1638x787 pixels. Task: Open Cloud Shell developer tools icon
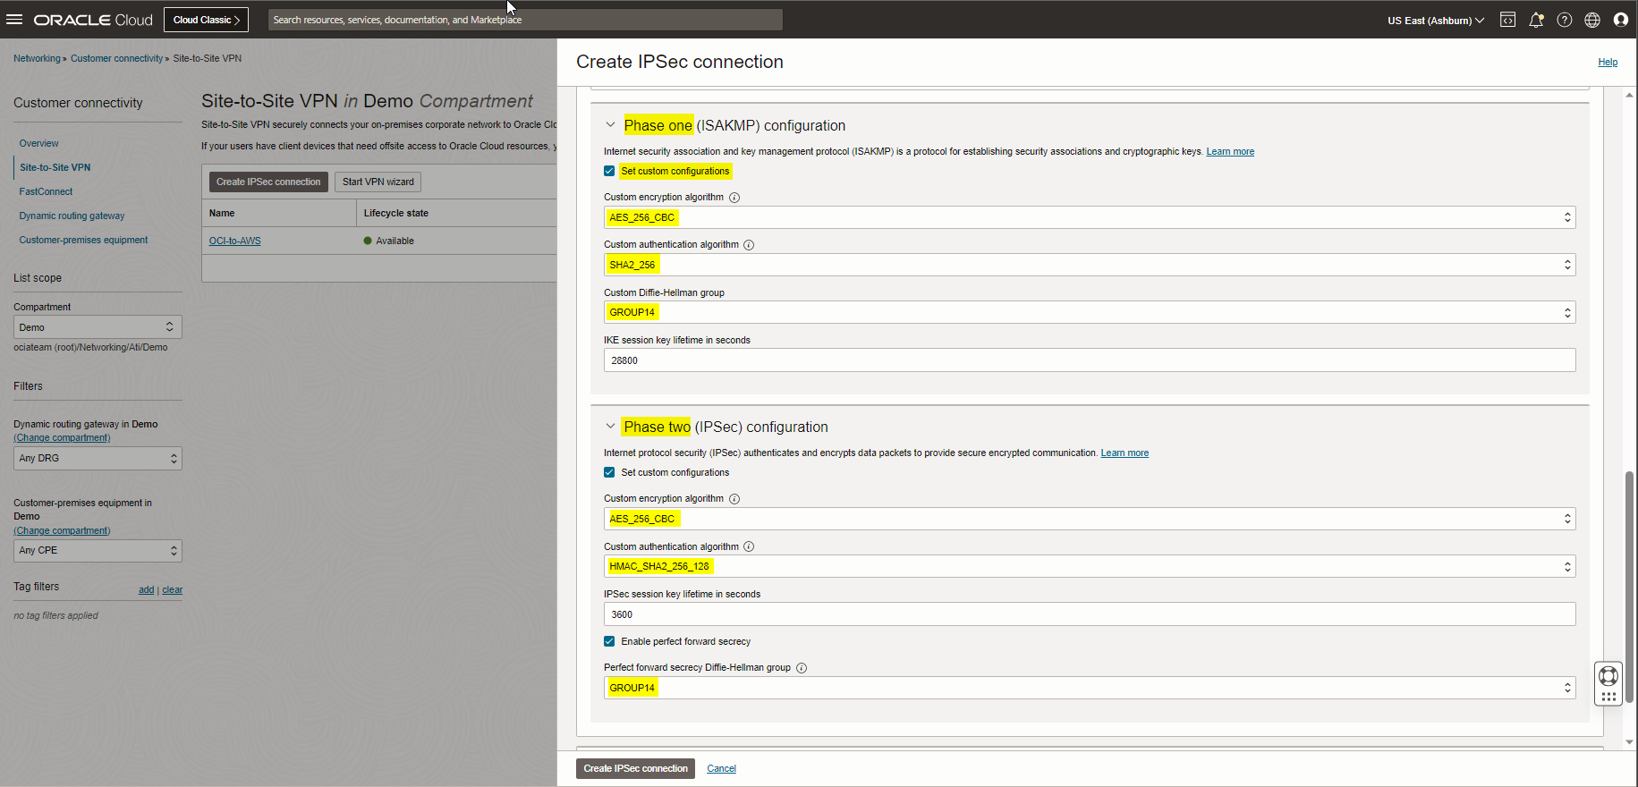1507,20
